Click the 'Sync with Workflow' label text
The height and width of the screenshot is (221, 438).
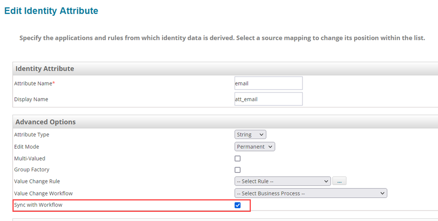[38, 205]
